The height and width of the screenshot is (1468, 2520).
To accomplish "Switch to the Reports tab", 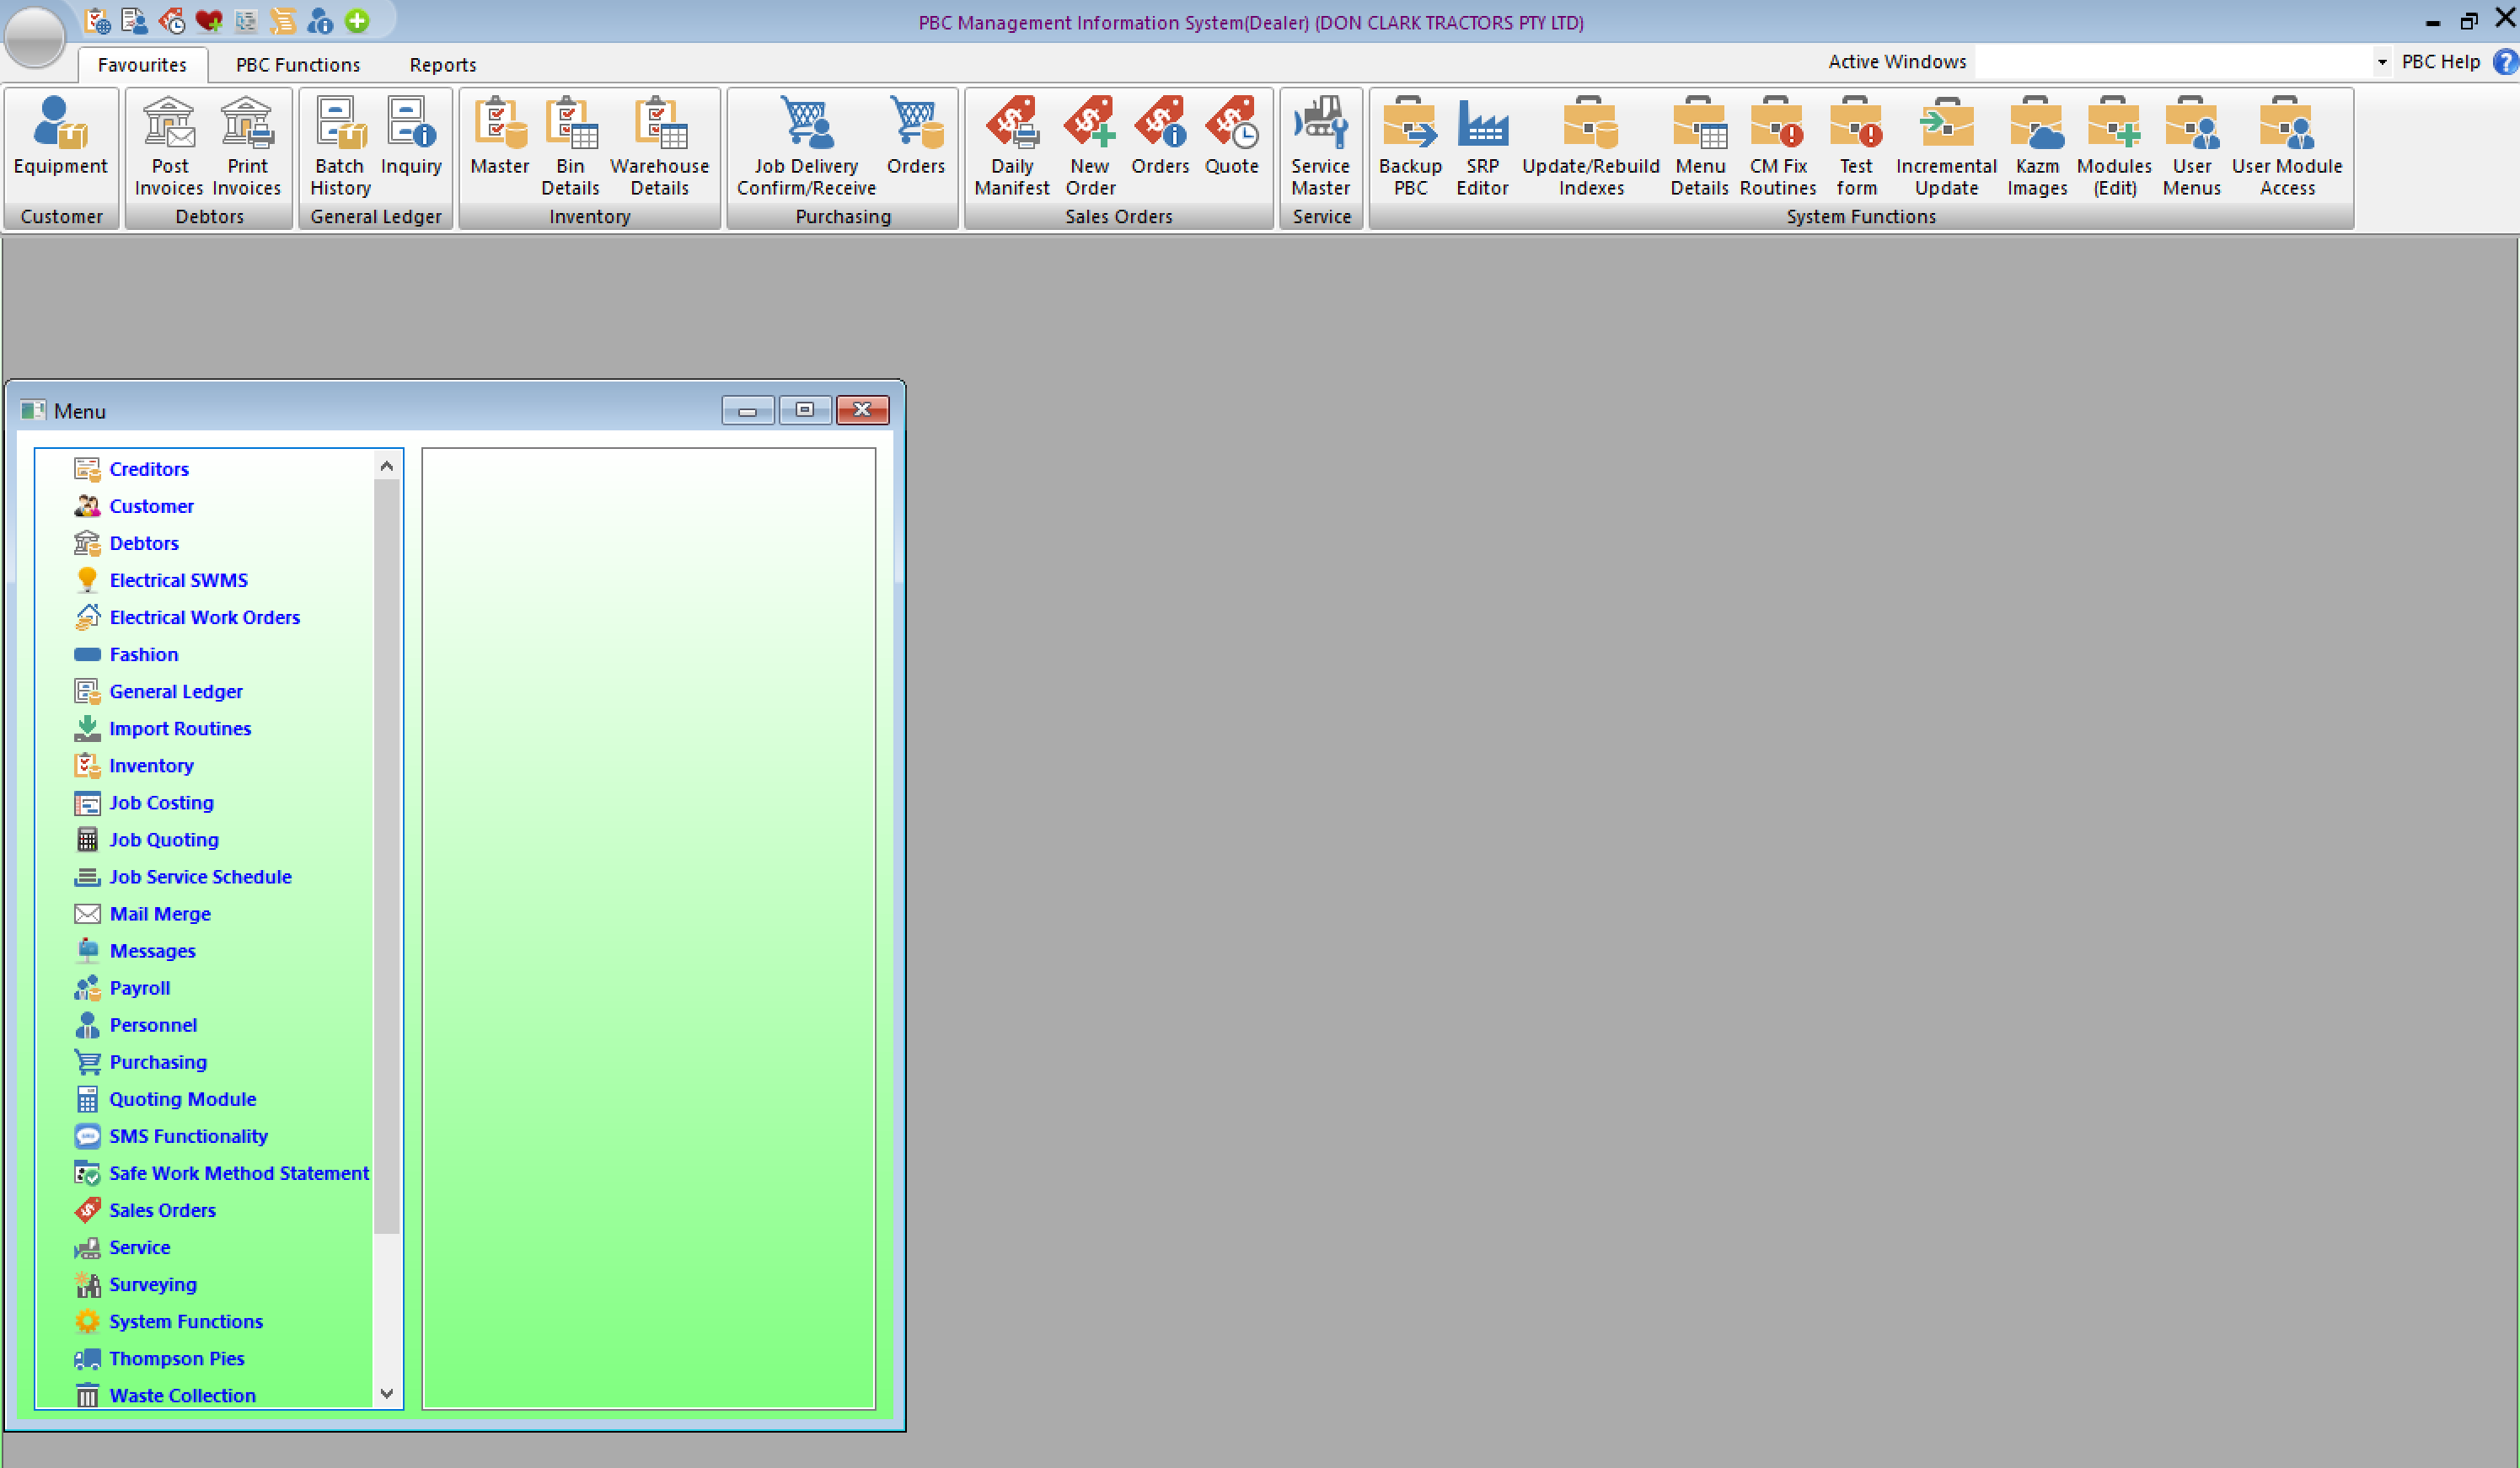I will (443, 65).
